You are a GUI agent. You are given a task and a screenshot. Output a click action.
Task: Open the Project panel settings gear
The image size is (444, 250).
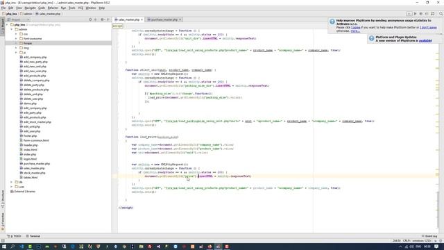tap(103, 19)
